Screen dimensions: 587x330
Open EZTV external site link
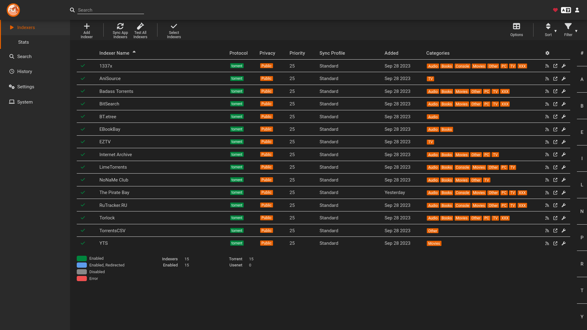point(555,142)
